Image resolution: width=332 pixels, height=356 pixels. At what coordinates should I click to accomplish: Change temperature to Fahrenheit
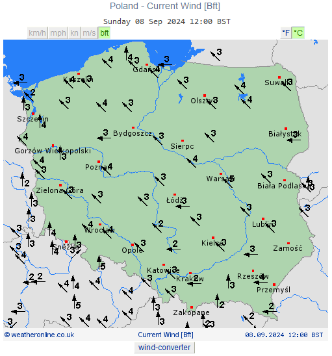coord(286,33)
